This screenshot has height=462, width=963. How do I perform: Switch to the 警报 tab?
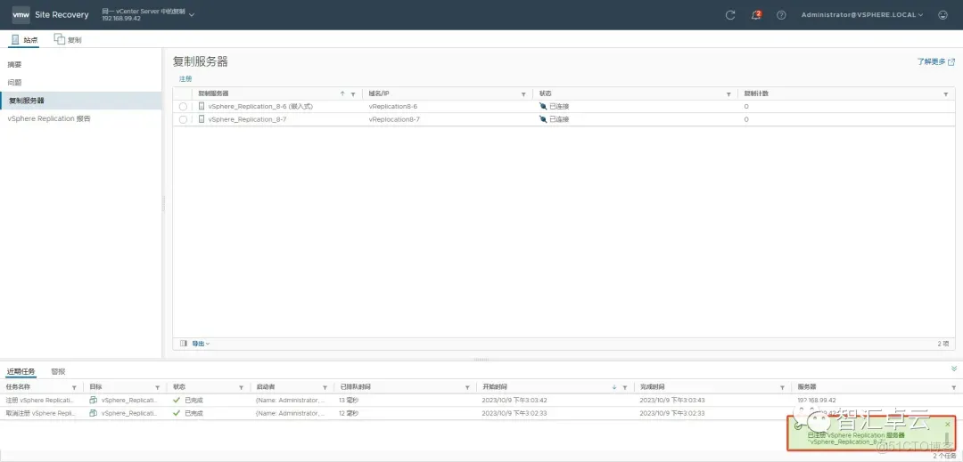point(58,371)
